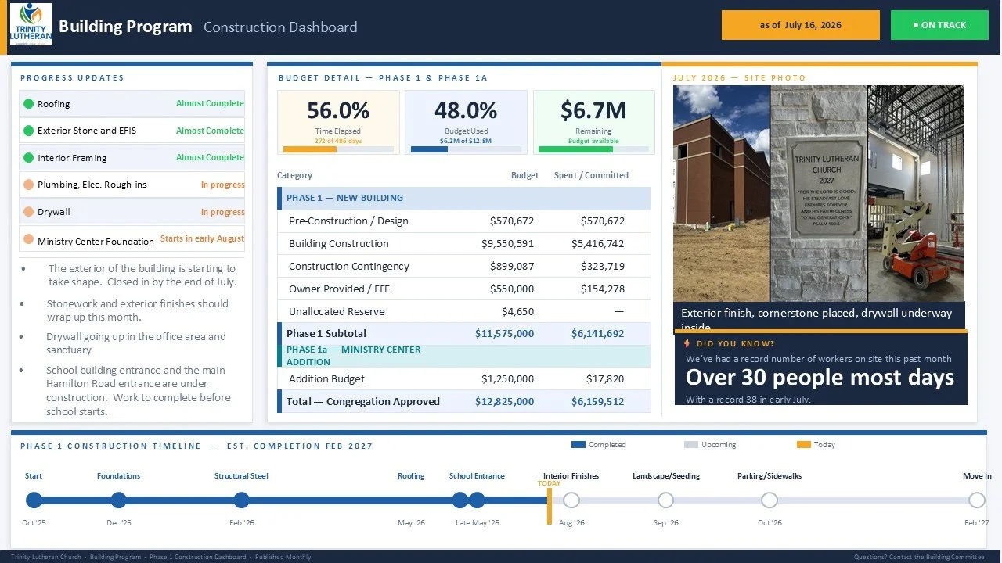Select the Roofing timeline marker
Screen dimensions: 1002x563
(460, 500)
